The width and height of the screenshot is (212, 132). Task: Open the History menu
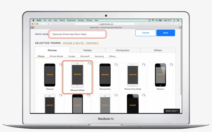pyautogui.click(x=62, y=20)
